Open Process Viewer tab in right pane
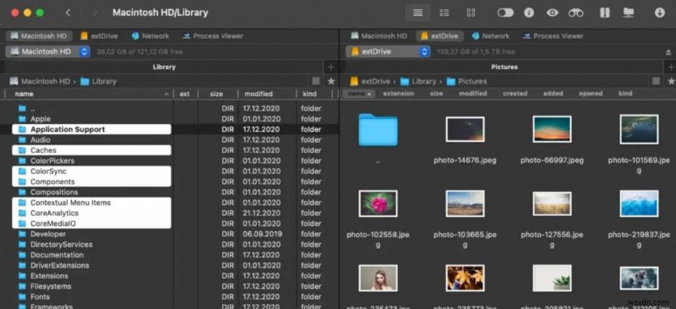Image resolution: width=676 pixels, height=309 pixels. click(x=553, y=35)
